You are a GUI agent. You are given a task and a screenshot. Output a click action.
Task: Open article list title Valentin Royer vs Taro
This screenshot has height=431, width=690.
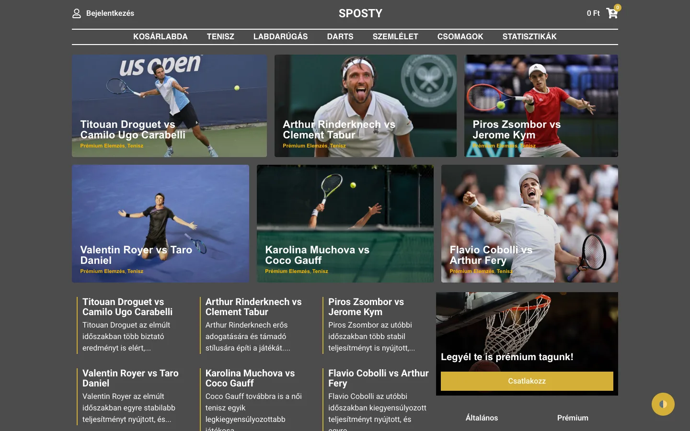point(130,378)
